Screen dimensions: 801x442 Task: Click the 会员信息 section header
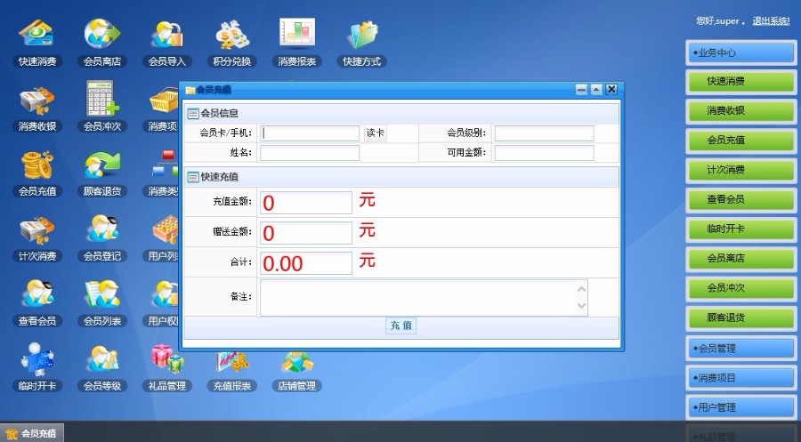[x=401, y=113]
